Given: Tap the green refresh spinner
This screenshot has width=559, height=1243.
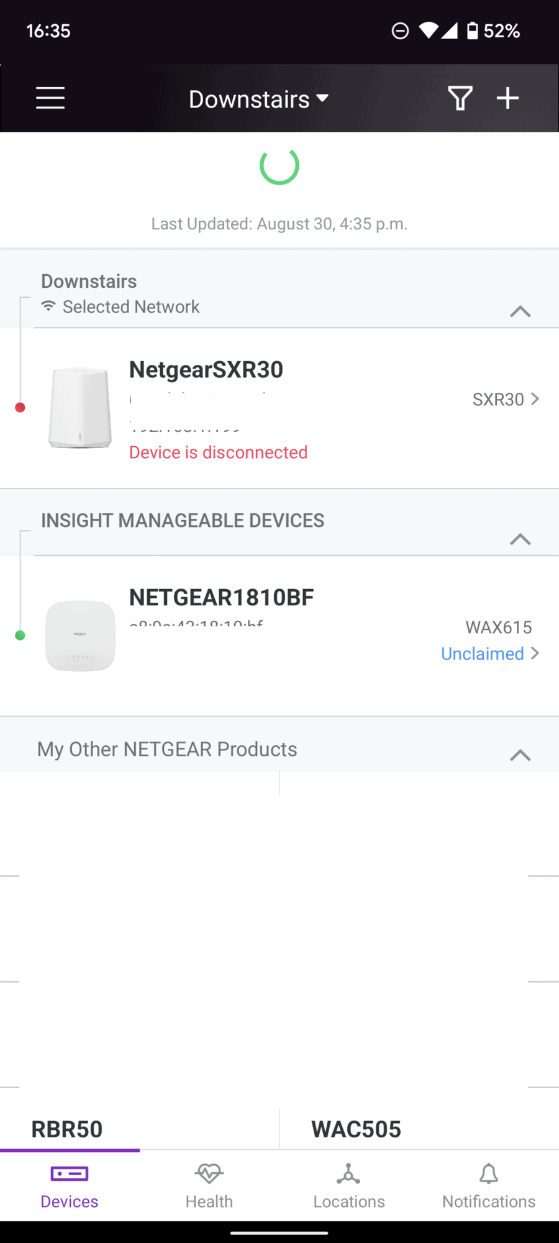Looking at the screenshot, I should pos(279,166).
